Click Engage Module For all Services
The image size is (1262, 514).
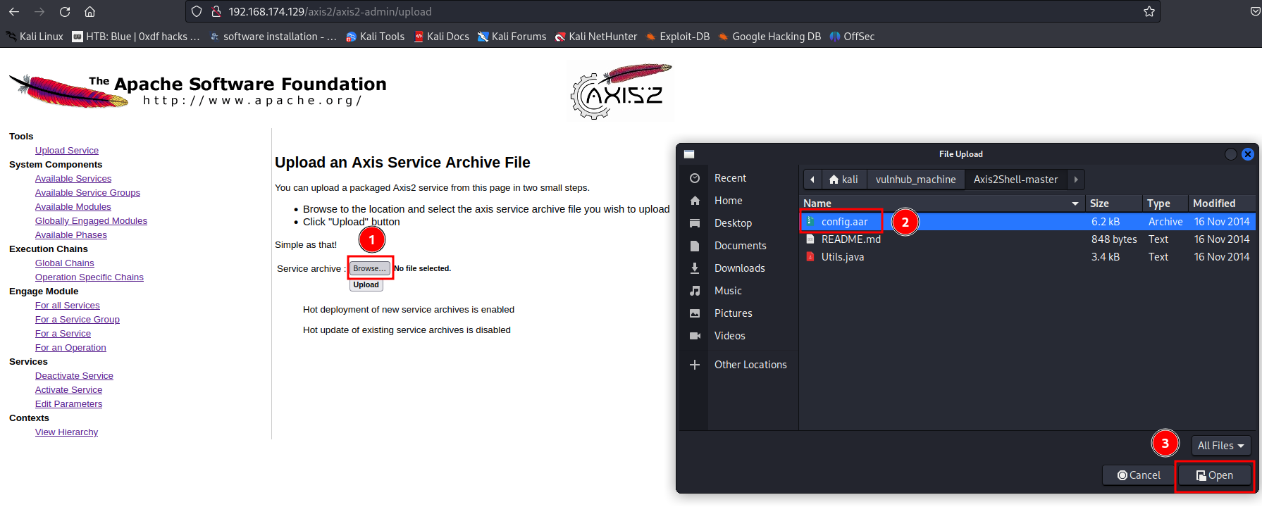[68, 306]
